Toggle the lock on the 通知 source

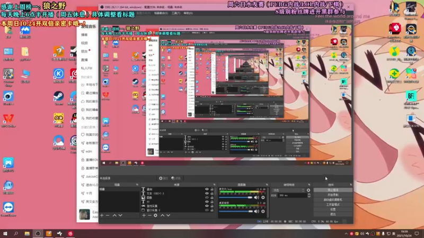[212, 189]
